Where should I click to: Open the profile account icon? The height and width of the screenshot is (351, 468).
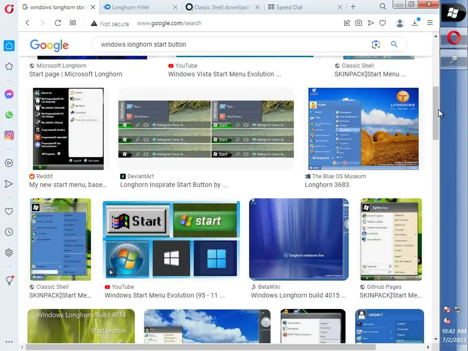coord(399,23)
